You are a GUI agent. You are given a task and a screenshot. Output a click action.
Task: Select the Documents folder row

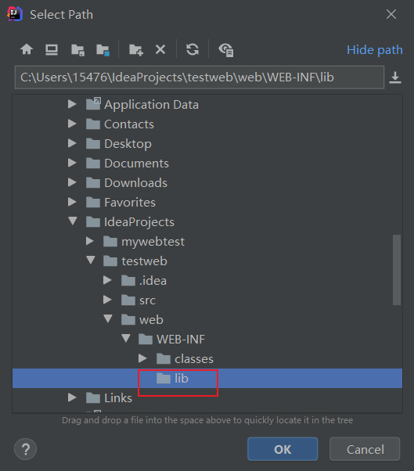pyautogui.click(x=207, y=163)
